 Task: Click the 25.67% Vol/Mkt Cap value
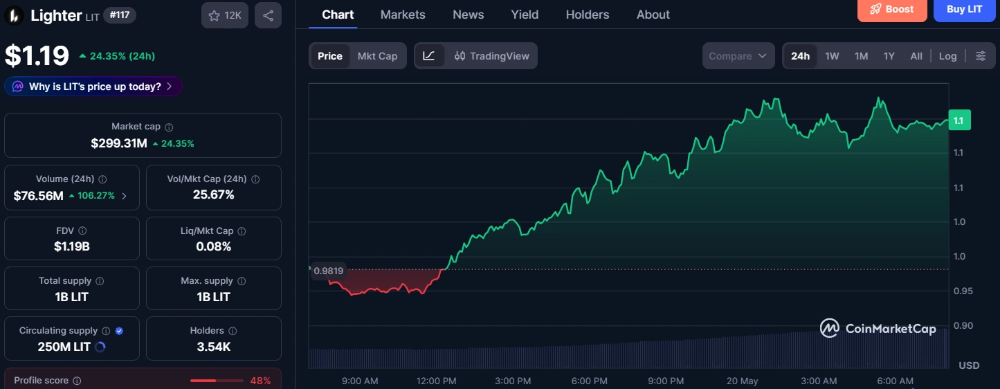click(x=213, y=194)
